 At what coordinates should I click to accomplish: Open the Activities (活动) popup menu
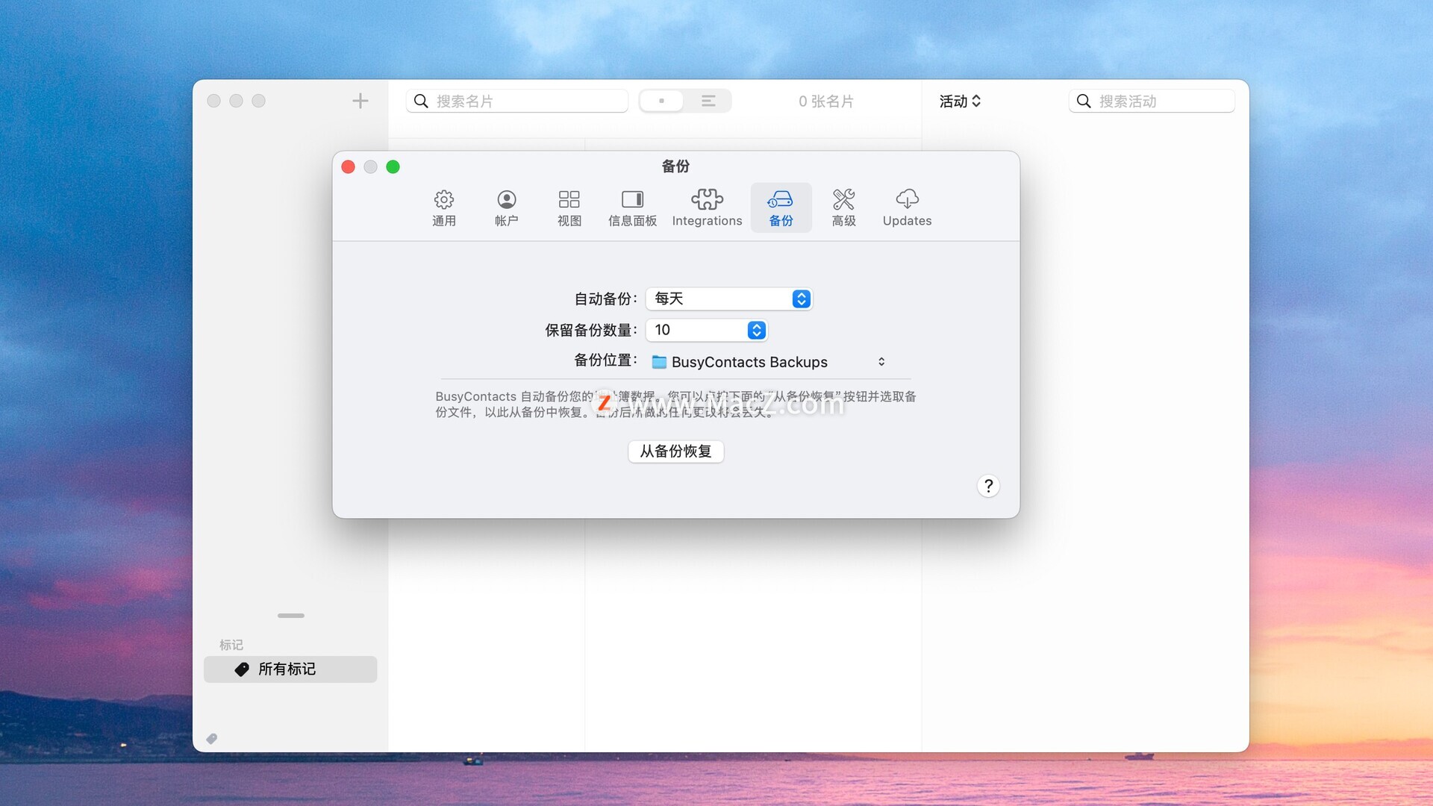click(x=960, y=101)
